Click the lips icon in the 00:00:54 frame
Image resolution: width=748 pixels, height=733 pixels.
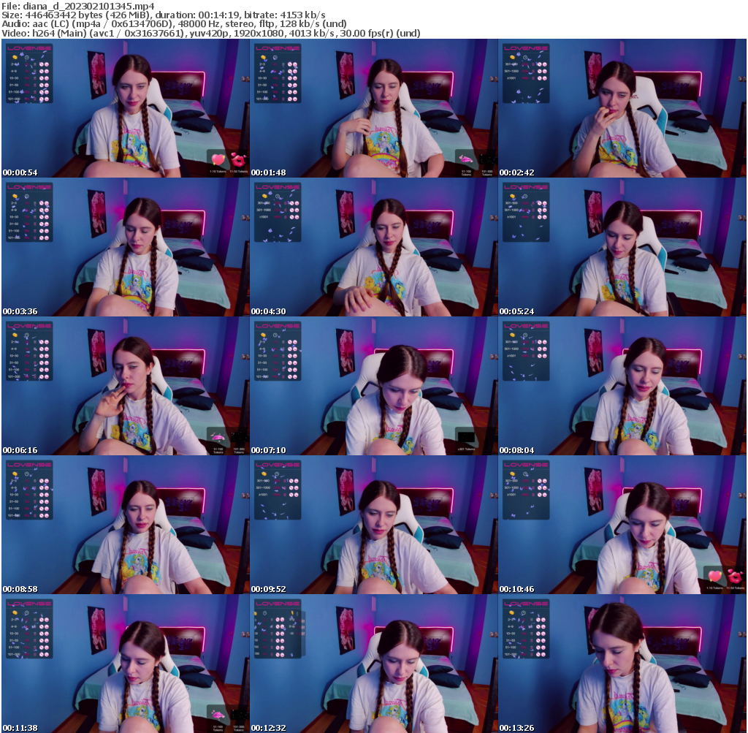click(237, 159)
